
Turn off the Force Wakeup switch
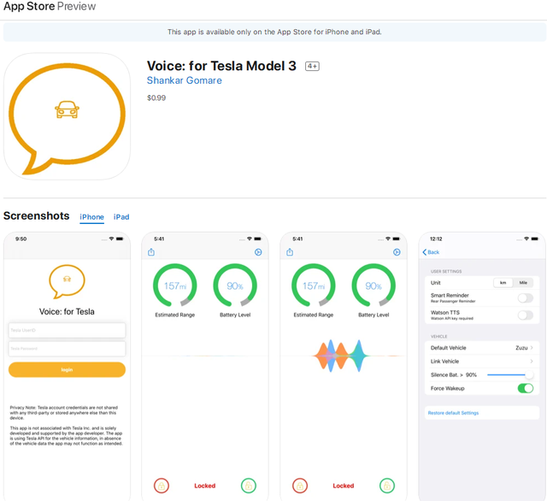coord(526,388)
